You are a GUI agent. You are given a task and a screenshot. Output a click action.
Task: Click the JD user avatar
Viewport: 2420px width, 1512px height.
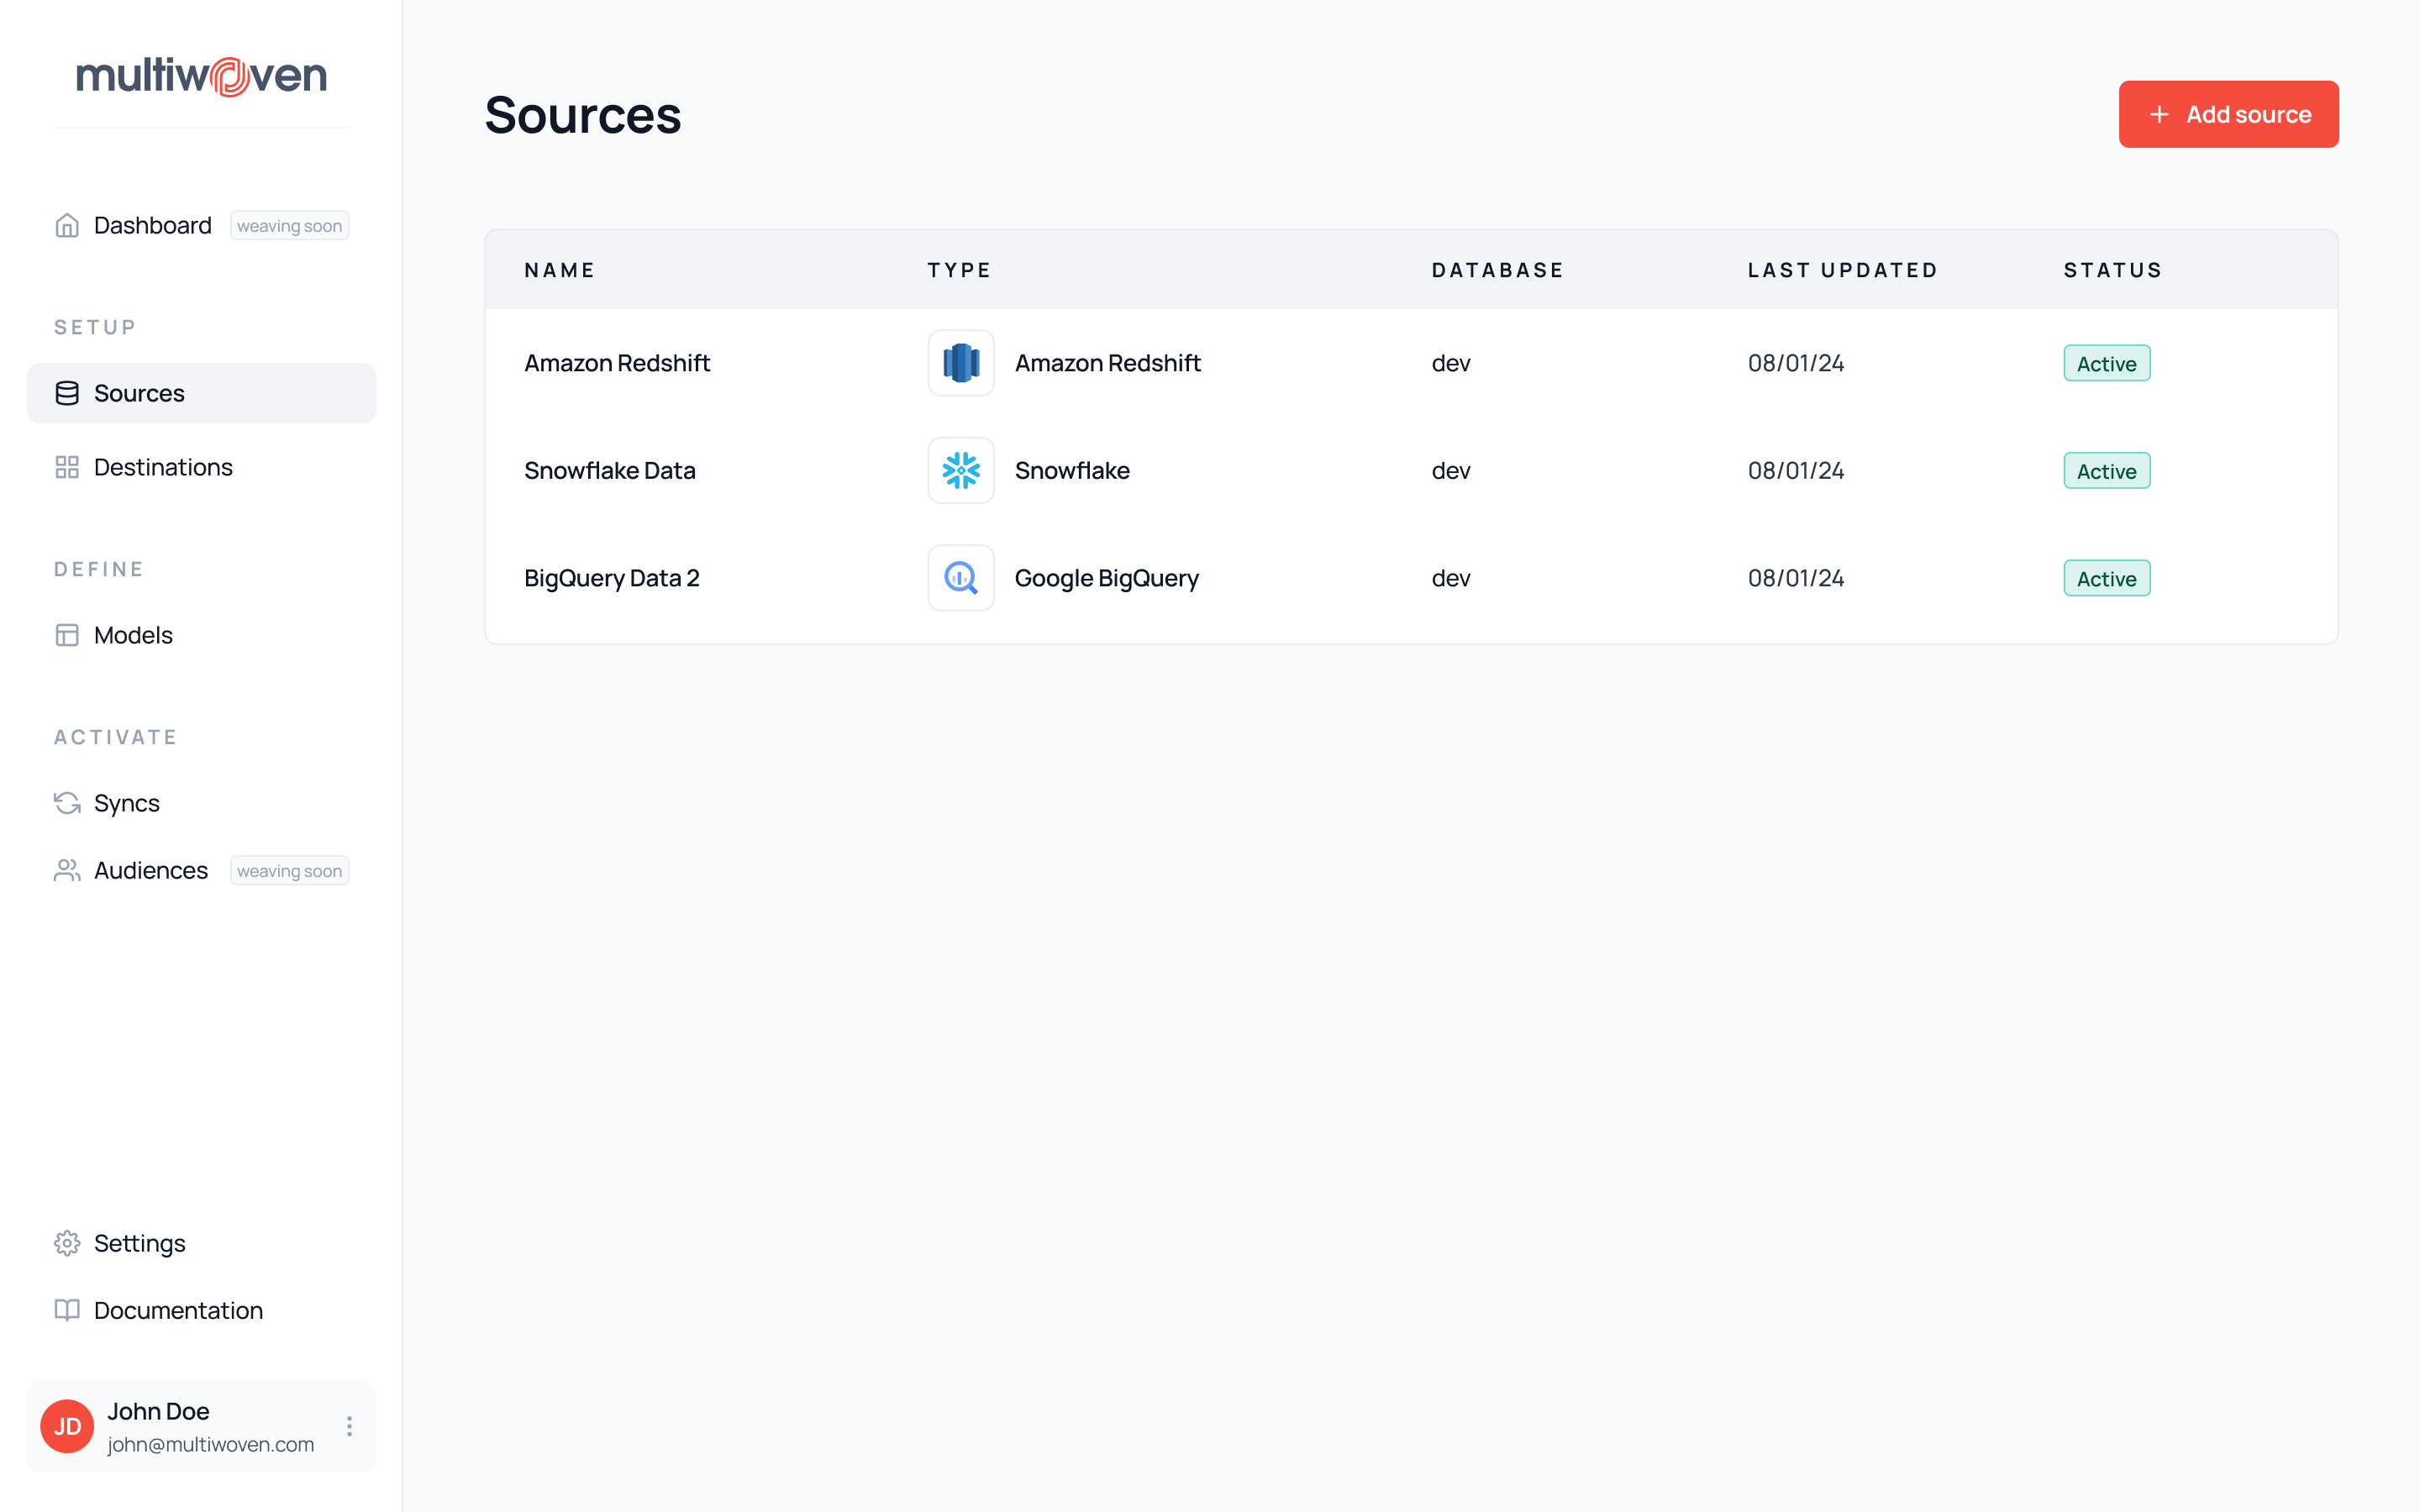click(67, 1426)
